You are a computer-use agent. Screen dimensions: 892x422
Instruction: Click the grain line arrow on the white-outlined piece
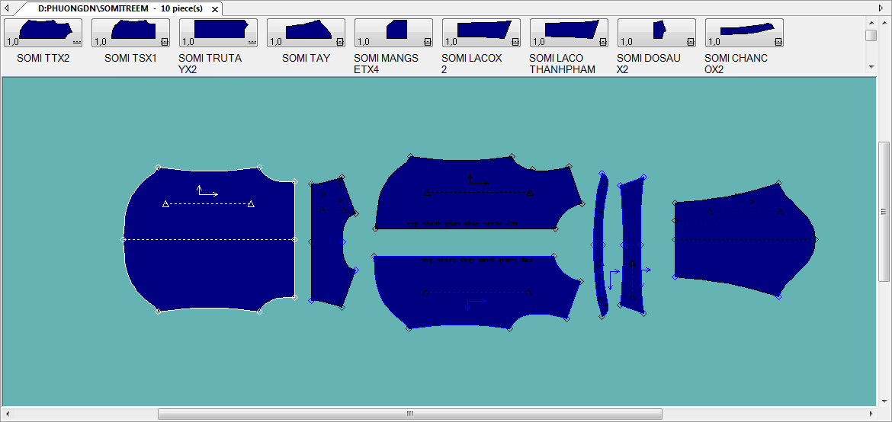pyautogui.click(x=207, y=192)
